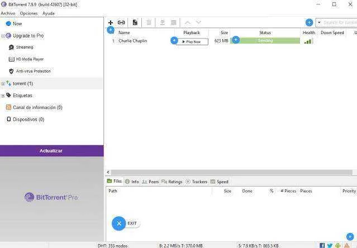Screen dimensions: 357x248
Task: Click the Create New Torrent file icon
Action: tap(135, 22)
